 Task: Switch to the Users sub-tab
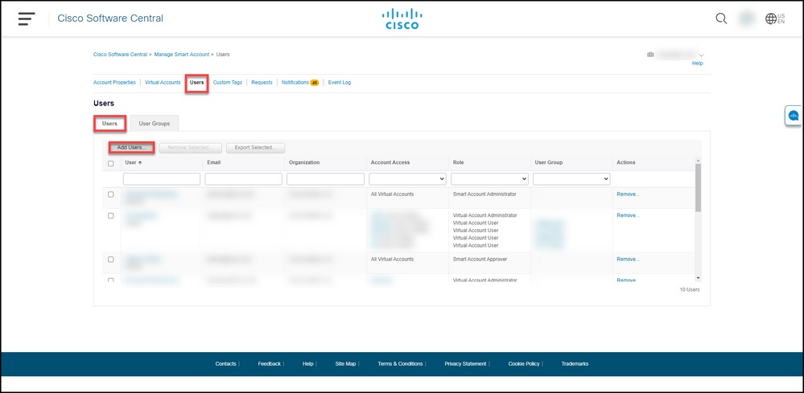pyautogui.click(x=109, y=123)
